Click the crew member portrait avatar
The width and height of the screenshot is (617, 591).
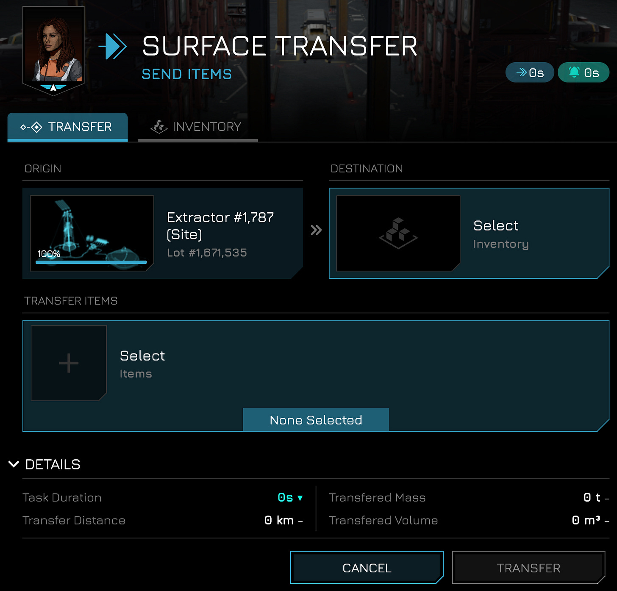tap(53, 50)
